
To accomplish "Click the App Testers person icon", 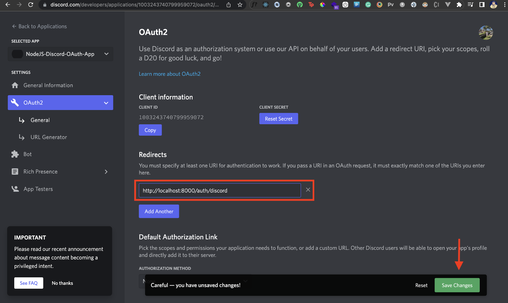I will pos(15,189).
